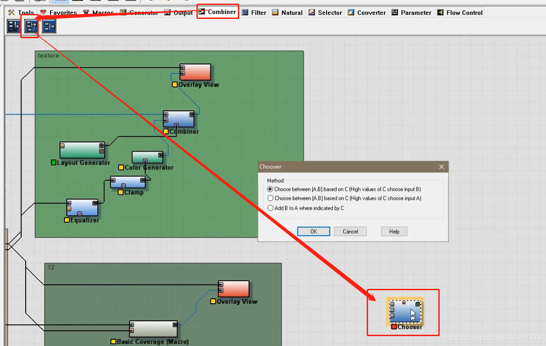The image size is (546, 346).
Task: Click the output port of the Equalizer node
Action: coord(95,203)
